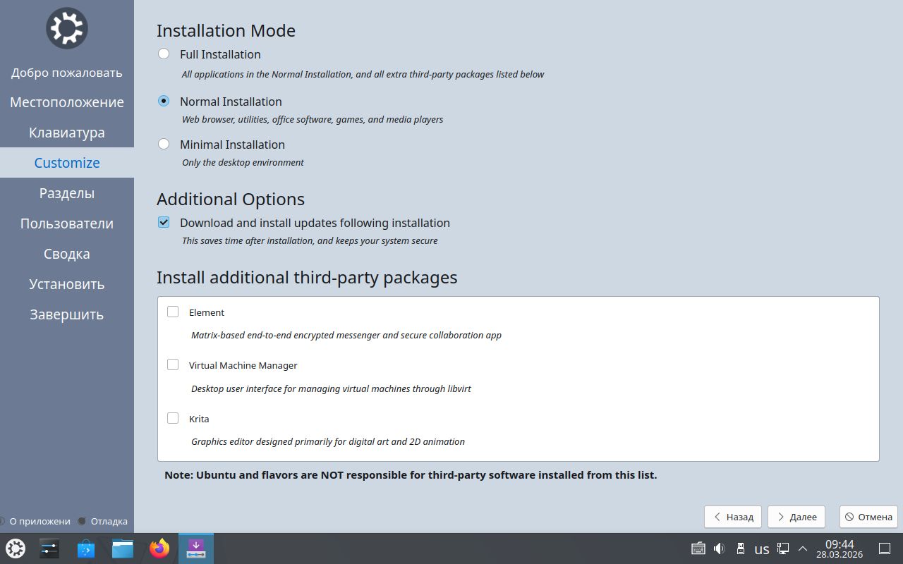Click the installer icon in the taskbar
This screenshot has height=564, width=903.
(x=196, y=548)
